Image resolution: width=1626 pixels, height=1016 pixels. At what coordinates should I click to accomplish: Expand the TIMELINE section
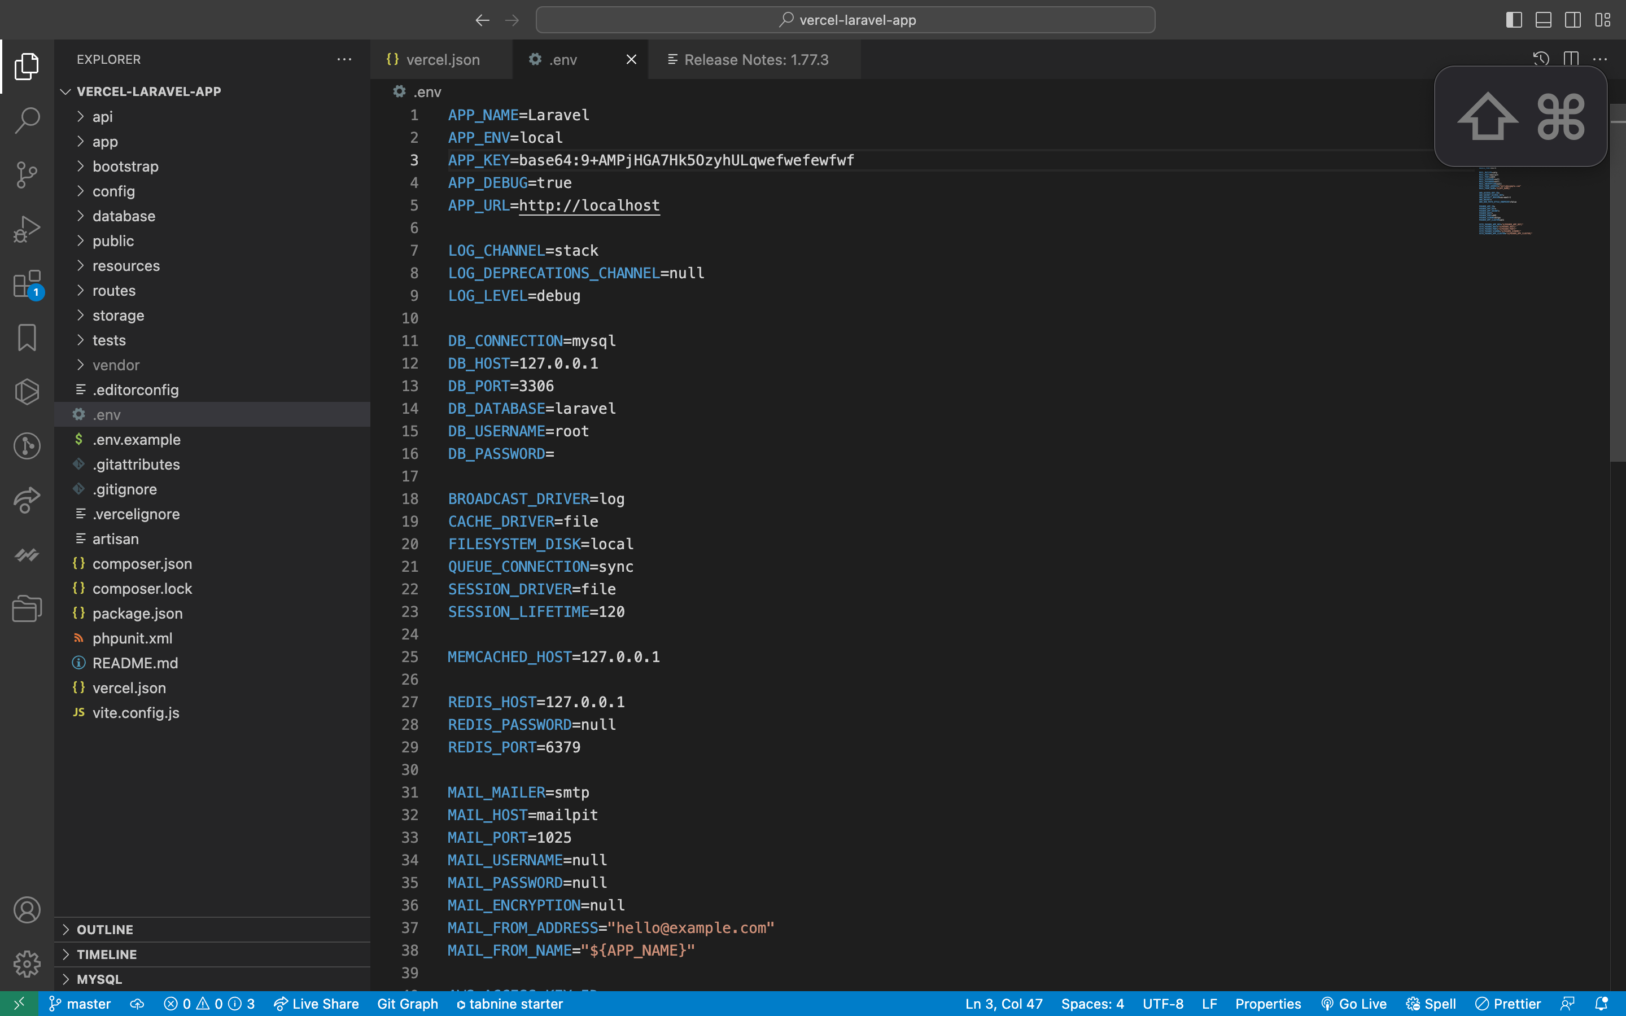pyautogui.click(x=212, y=955)
